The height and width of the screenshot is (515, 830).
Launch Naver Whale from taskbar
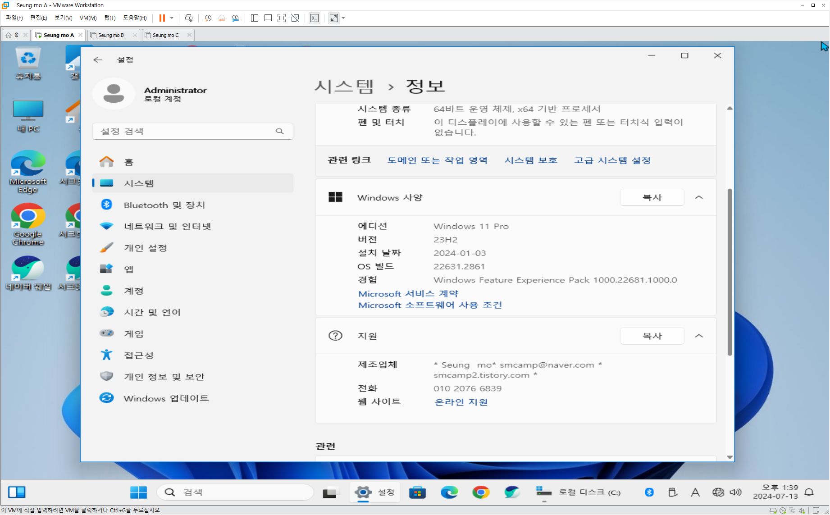(512, 492)
